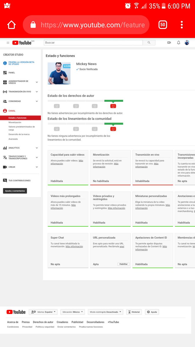Viewport: 195px width, 347px height.
Task: Open the account avatar menu
Action: click(x=187, y=43)
